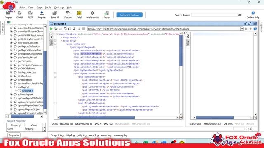
Task: Expand the hasReportAccess tree node
Action: click(11, 72)
